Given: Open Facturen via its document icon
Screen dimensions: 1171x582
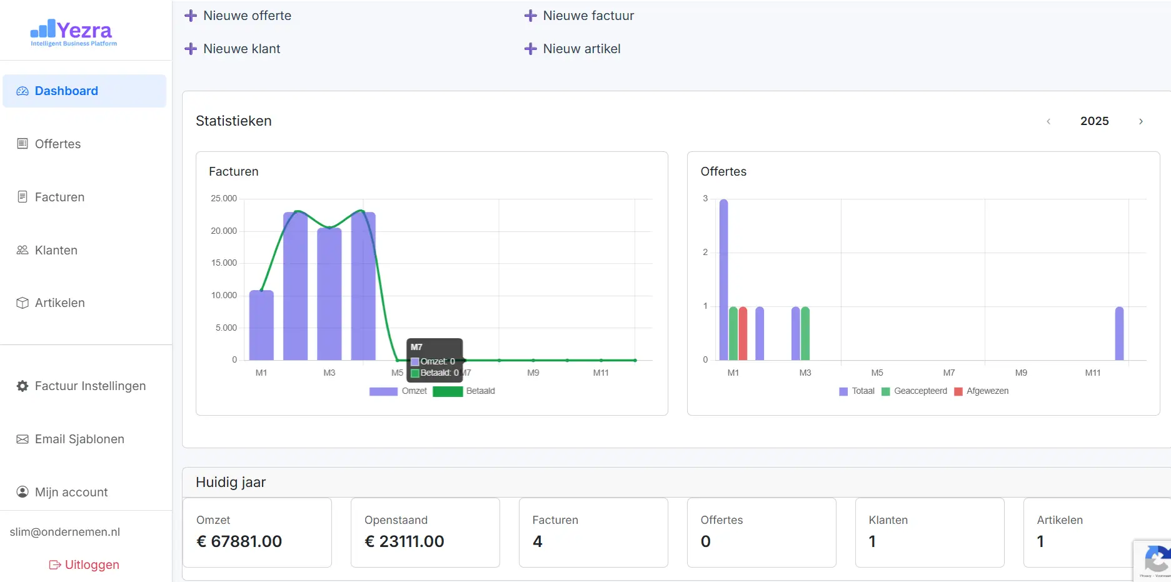Looking at the screenshot, I should tap(22, 196).
